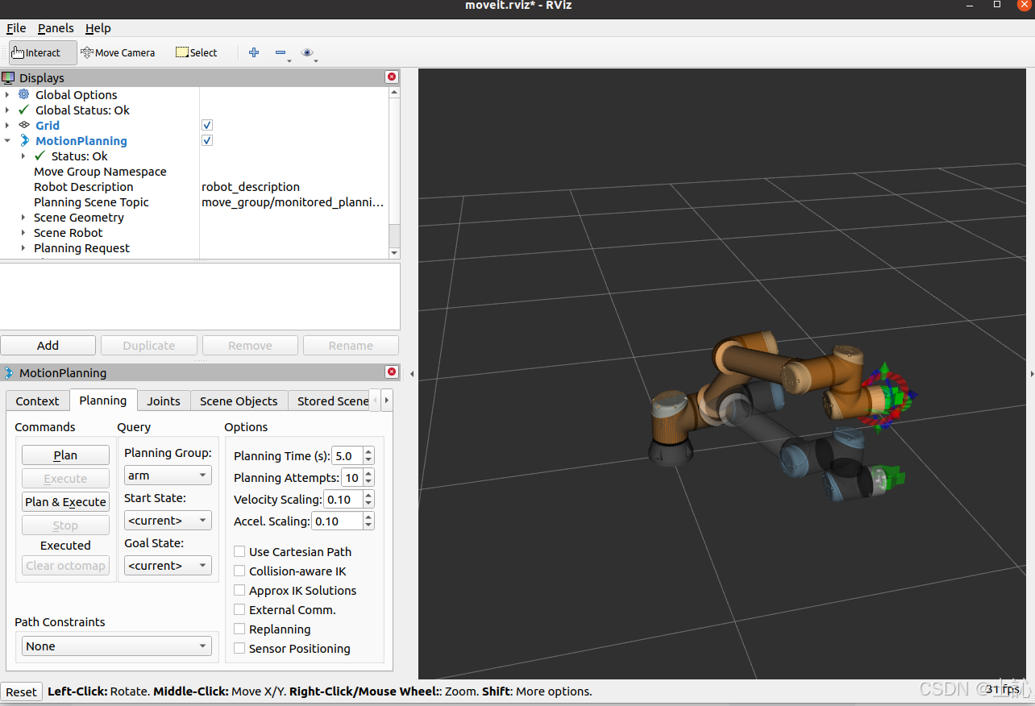This screenshot has height=706, width=1035.
Task: Open the Panels menu
Action: (x=56, y=28)
